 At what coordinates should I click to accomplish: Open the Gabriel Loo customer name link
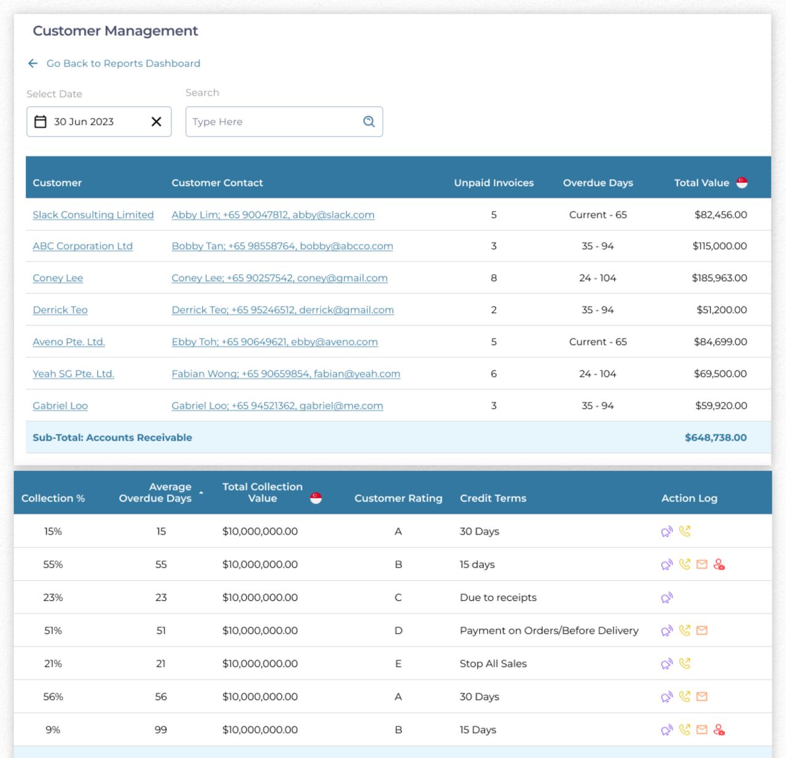[x=60, y=406]
